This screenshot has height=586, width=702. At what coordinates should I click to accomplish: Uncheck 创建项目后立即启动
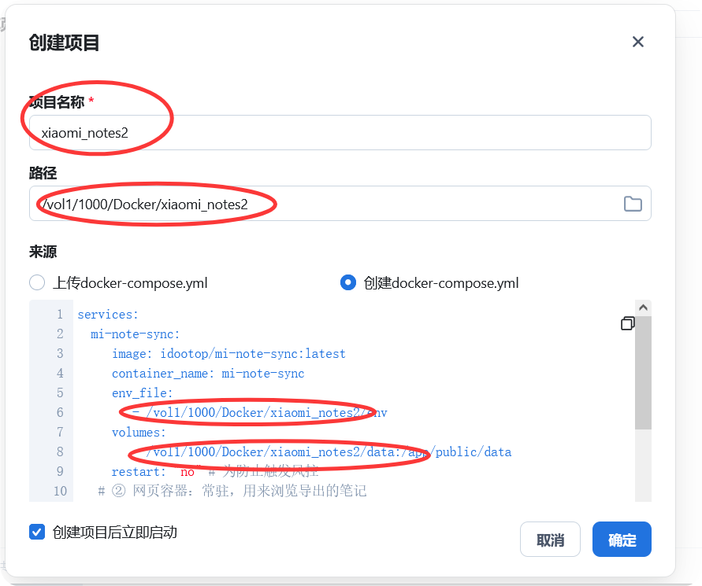36,532
